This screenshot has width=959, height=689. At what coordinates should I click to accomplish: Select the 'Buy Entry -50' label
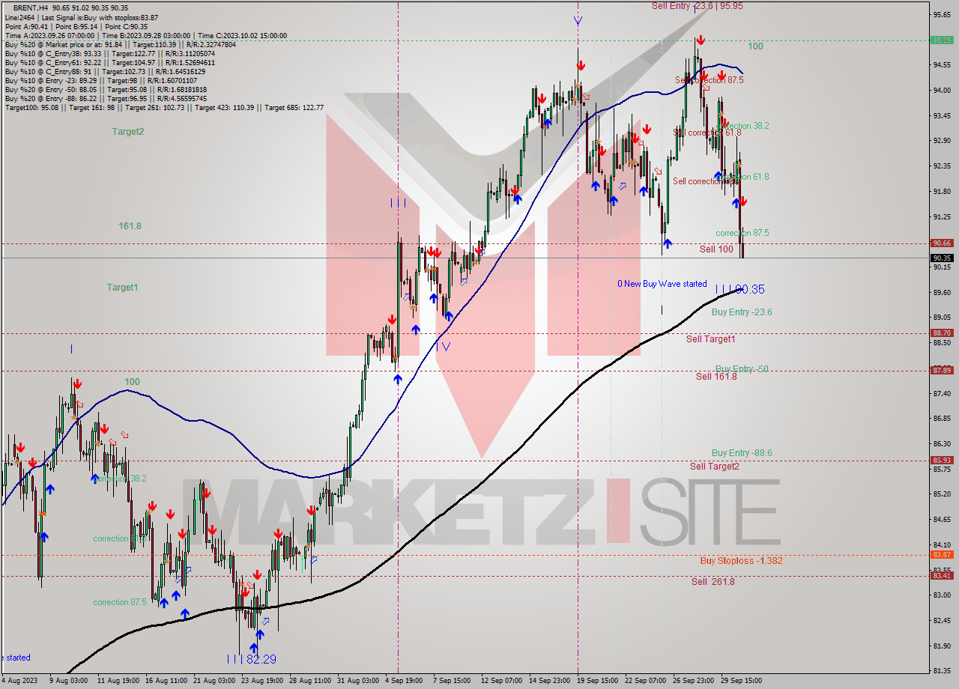[742, 369]
